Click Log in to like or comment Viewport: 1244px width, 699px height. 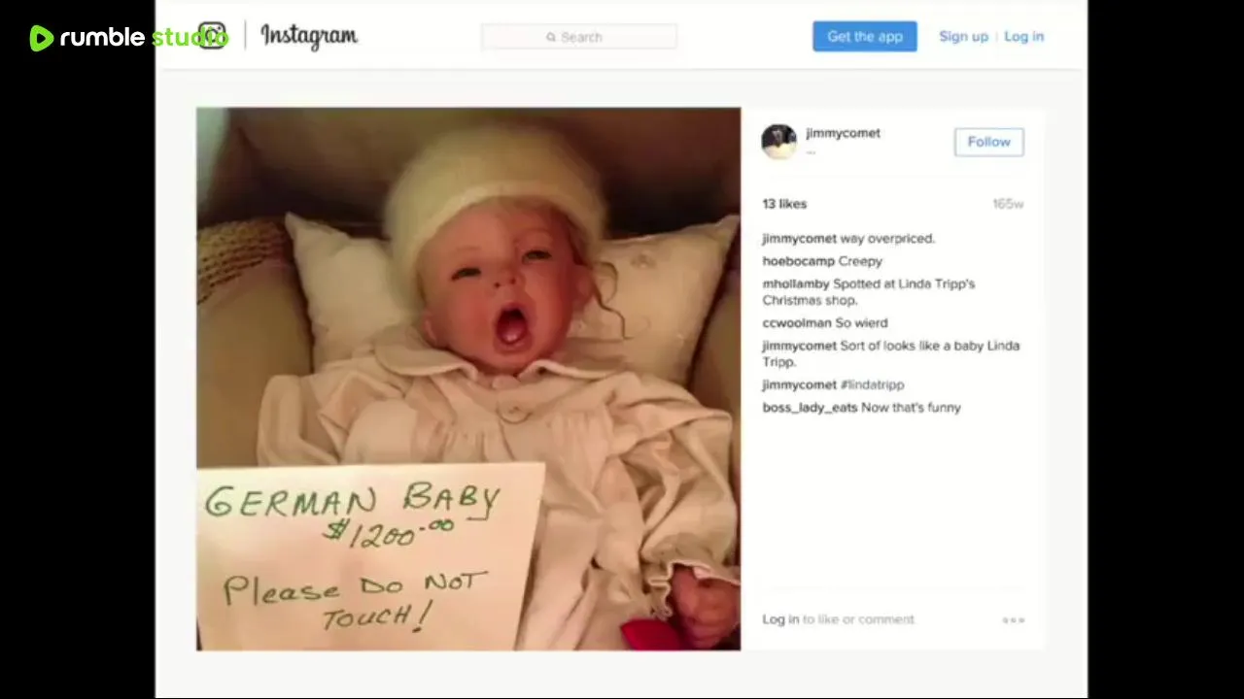pyautogui.click(x=780, y=619)
